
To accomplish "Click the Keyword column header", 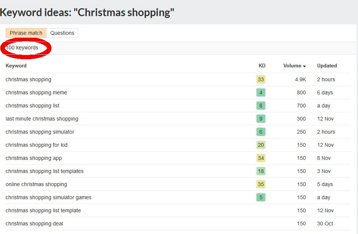I will 16,66.
